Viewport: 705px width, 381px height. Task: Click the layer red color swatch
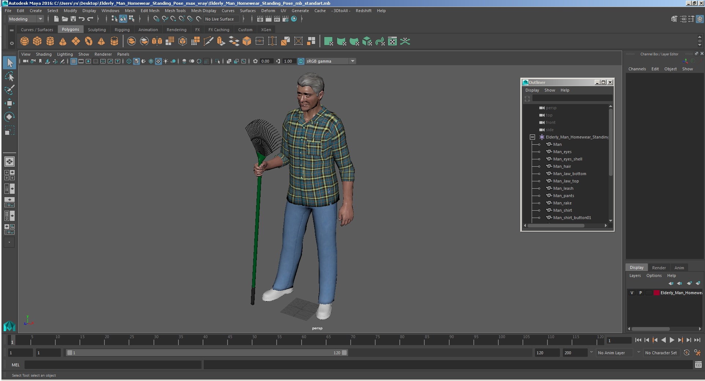pyautogui.click(x=657, y=293)
